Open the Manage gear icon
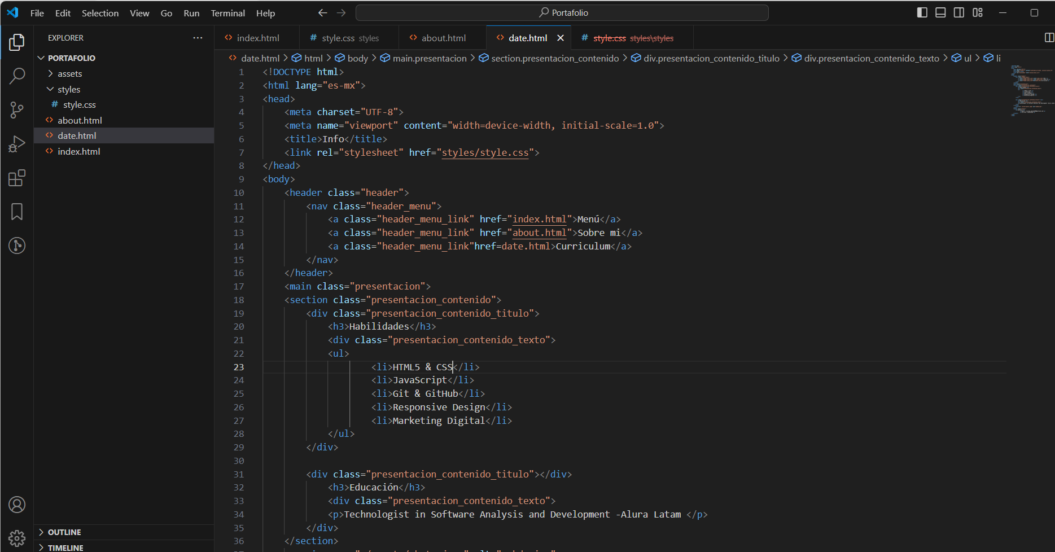 click(x=17, y=538)
